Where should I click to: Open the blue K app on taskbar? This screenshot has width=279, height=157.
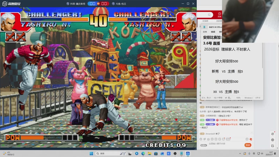point(169,154)
